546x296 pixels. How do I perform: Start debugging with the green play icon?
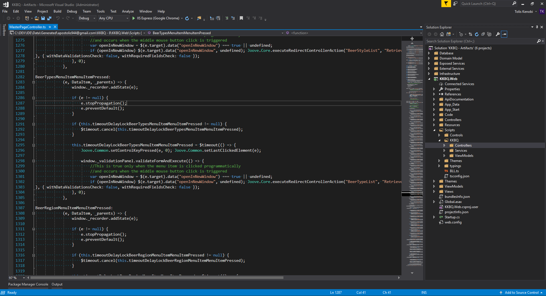pos(134,18)
